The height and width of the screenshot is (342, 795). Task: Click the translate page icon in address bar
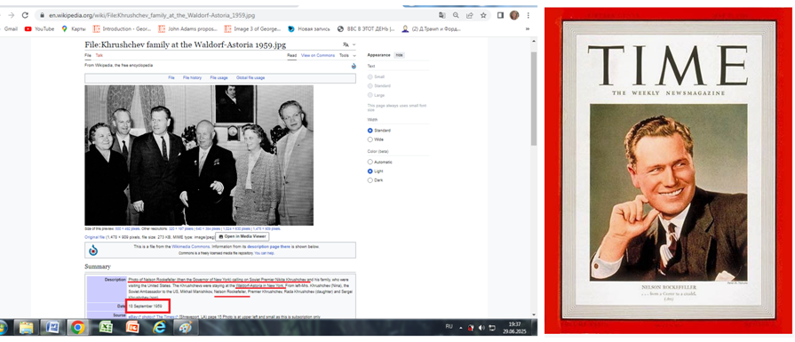pos(442,15)
